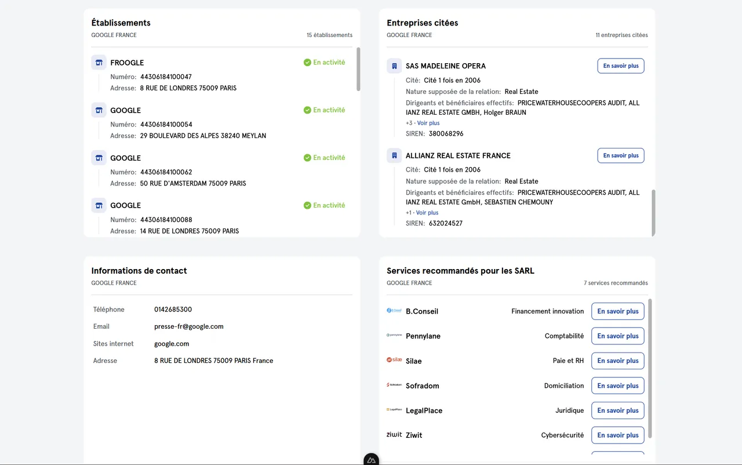Open En savoir plus for Silae payroll

pyautogui.click(x=618, y=361)
